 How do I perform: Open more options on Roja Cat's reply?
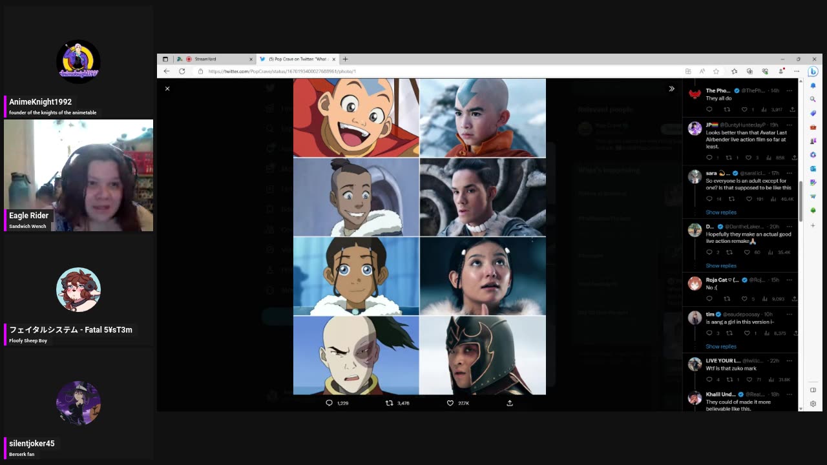(x=789, y=280)
